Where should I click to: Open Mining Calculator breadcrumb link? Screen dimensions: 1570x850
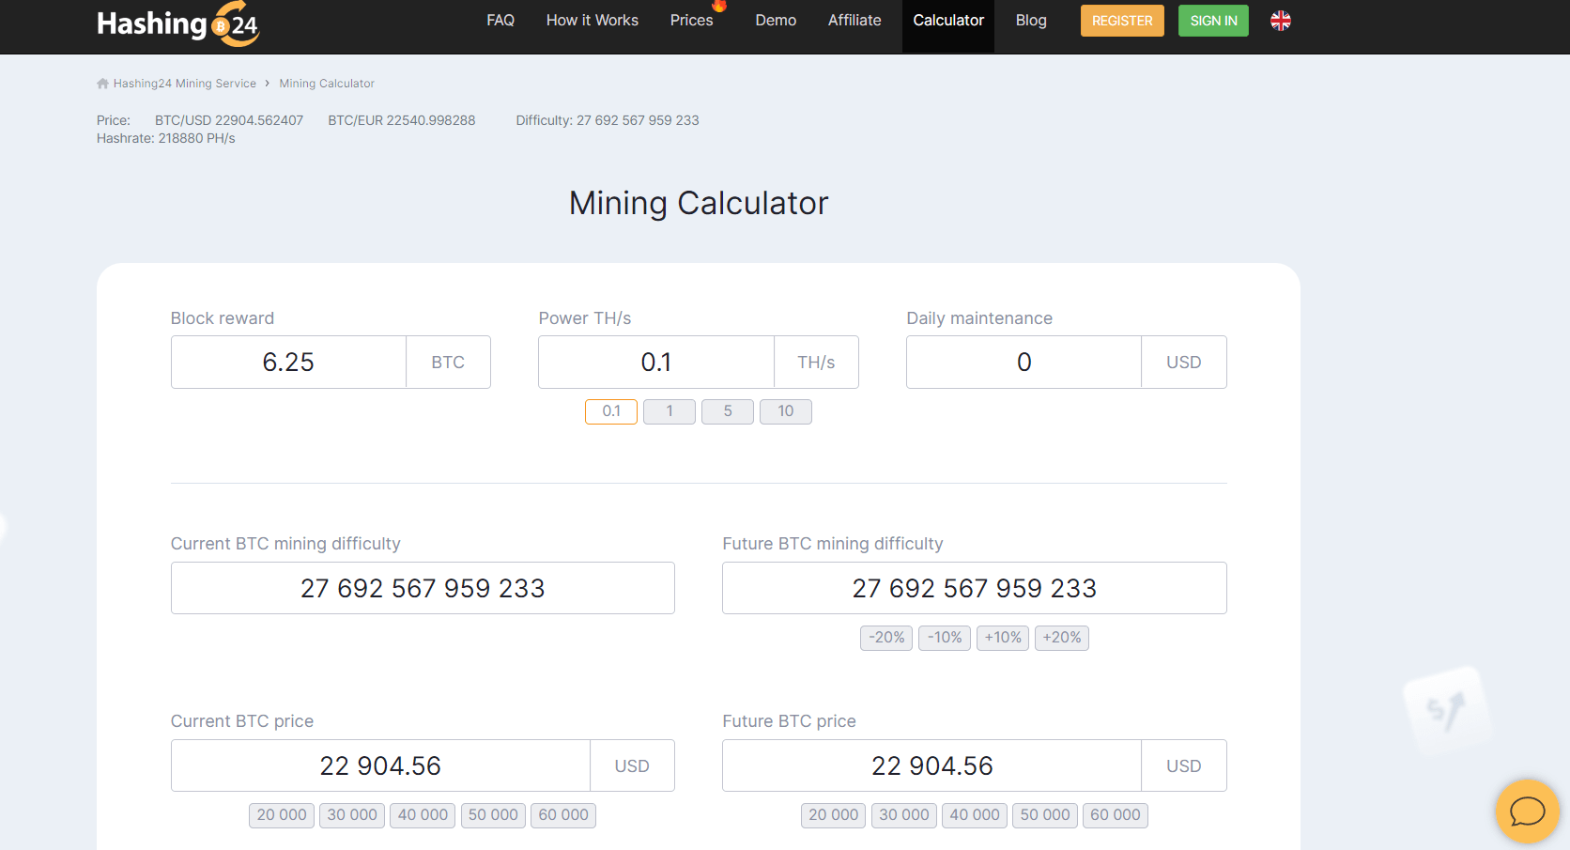(x=326, y=83)
